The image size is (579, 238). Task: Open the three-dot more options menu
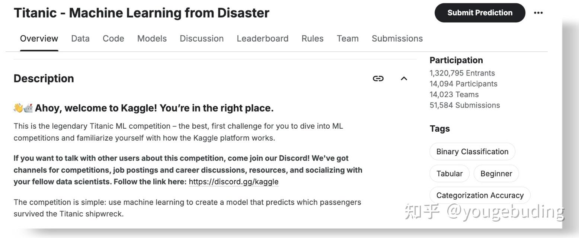click(538, 13)
